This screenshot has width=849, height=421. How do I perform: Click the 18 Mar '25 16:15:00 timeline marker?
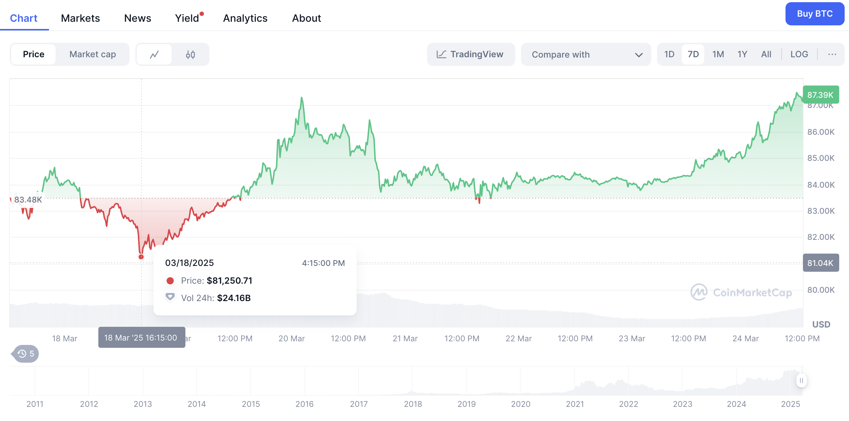click(141, 338)
